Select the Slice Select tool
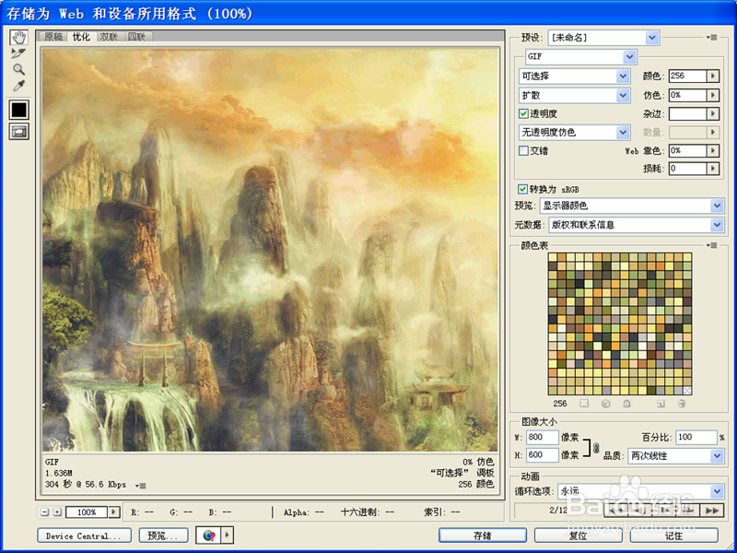Screen dimensions: 737x553 pyautogui.click(x=18, y=53)
